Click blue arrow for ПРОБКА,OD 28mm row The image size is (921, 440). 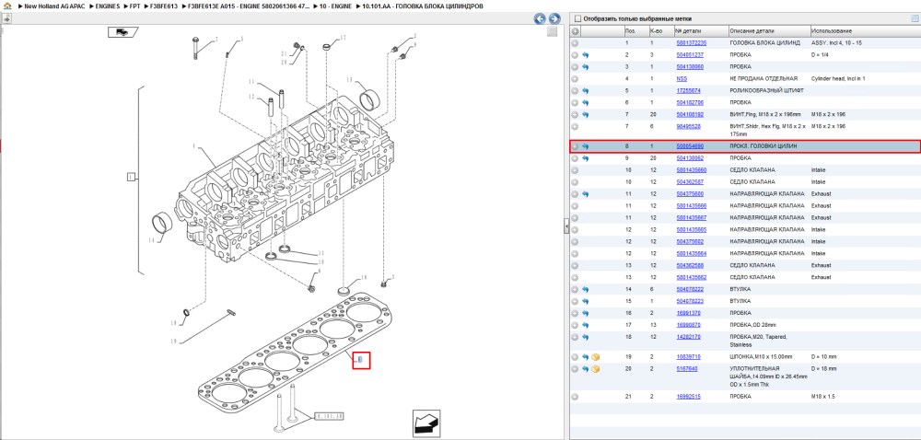pyautogui.click(x=586, y=325)
